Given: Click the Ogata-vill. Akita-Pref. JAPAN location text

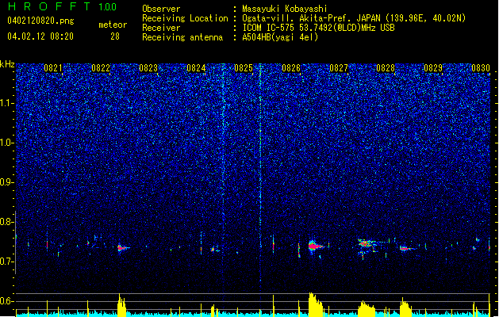Looking at the screenshot, I should [354, 18].
